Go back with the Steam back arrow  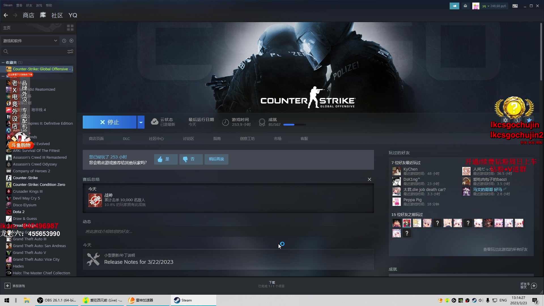pyautogui.click(x=6, y=15)
